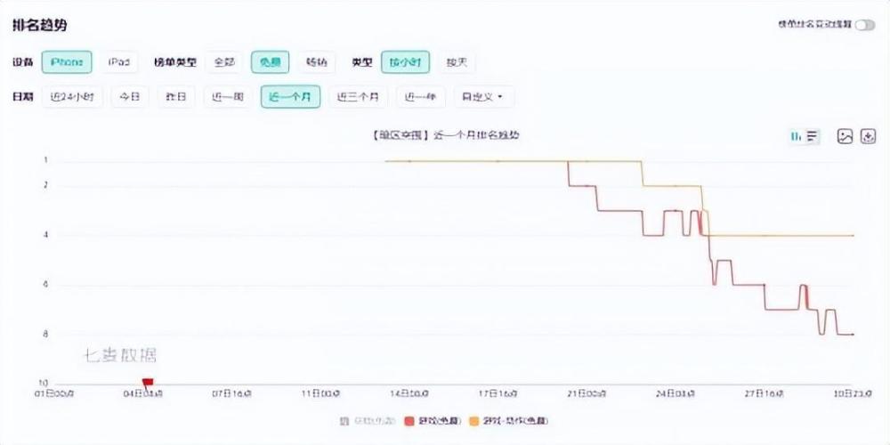Click the red flag marker on timeline
This screenshot has height=445, width=890.
point(148,383)
